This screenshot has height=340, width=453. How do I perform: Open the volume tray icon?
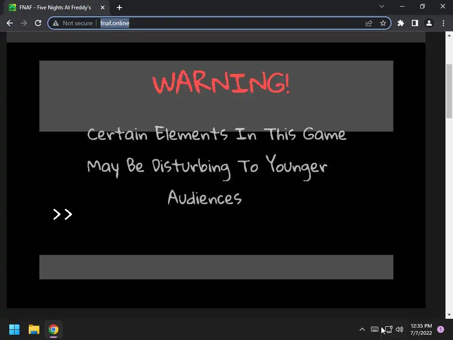pos(399,329)
